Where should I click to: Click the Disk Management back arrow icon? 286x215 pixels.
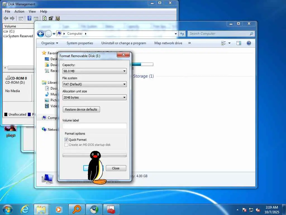(6, 18)
